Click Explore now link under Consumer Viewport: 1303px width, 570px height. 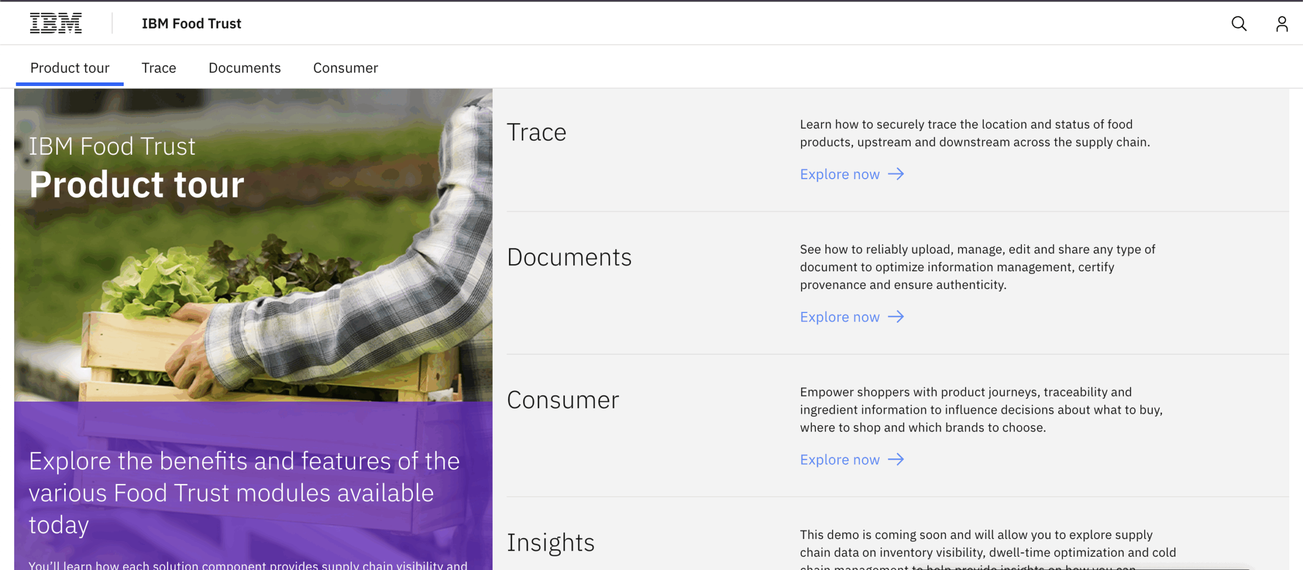(x=839, y=460)
